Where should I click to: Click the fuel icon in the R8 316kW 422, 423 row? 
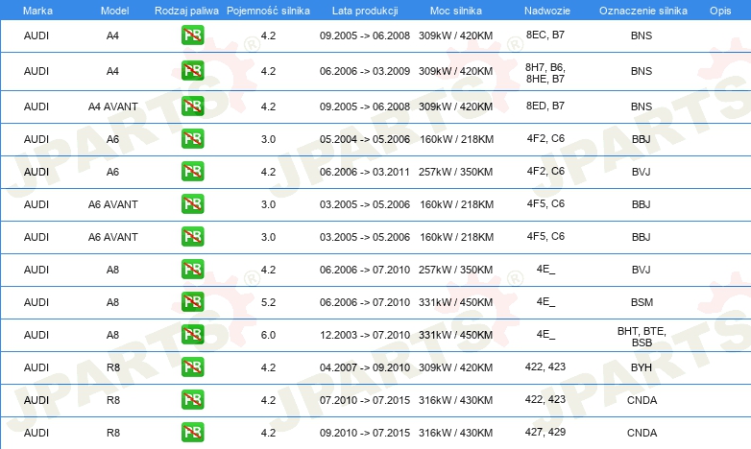coord(192,399)
